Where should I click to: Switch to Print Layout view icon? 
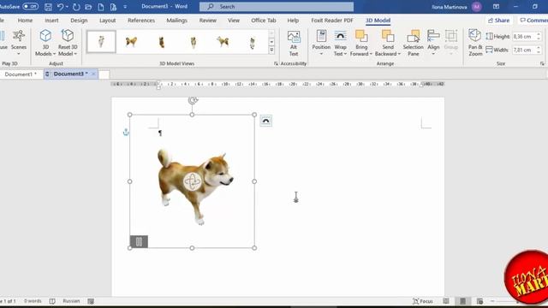(462, 301)
